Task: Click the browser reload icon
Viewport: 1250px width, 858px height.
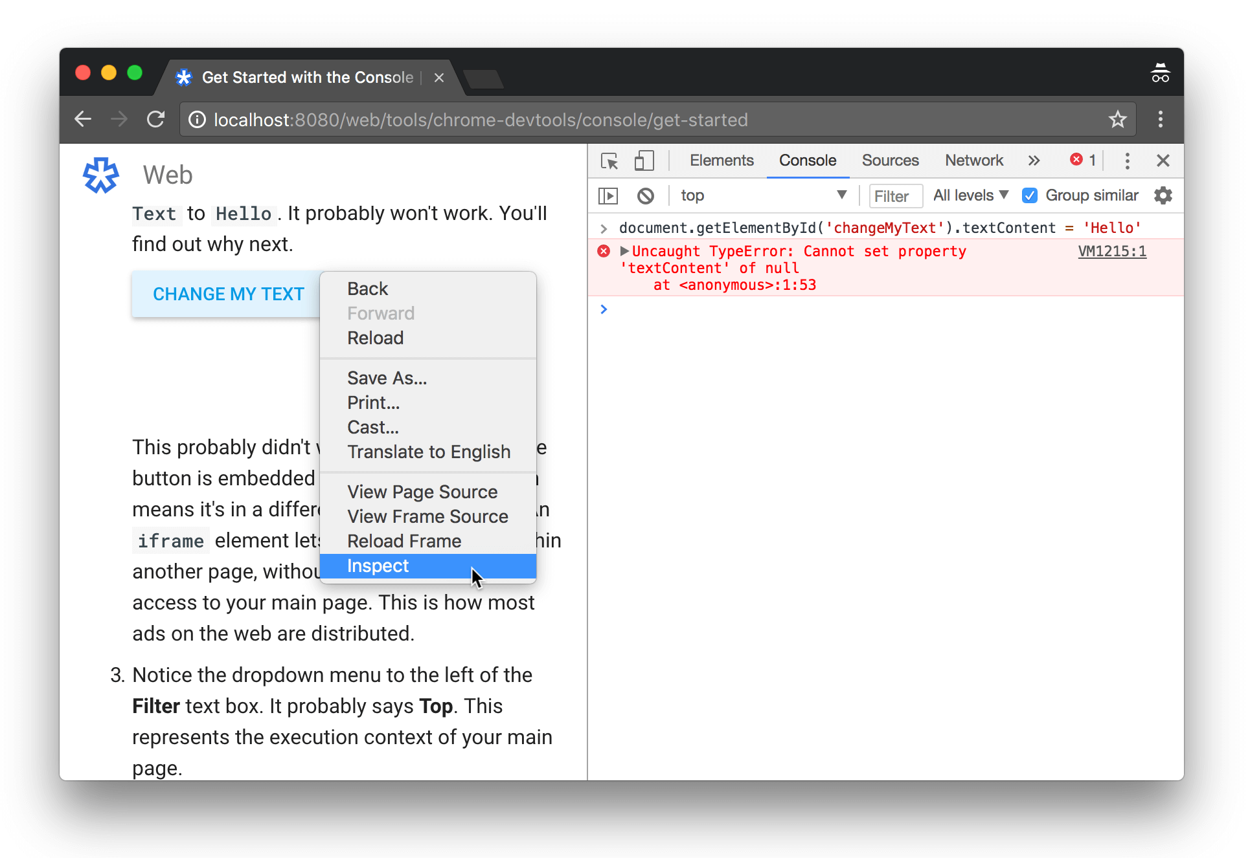Action: (x=155, y=120)
